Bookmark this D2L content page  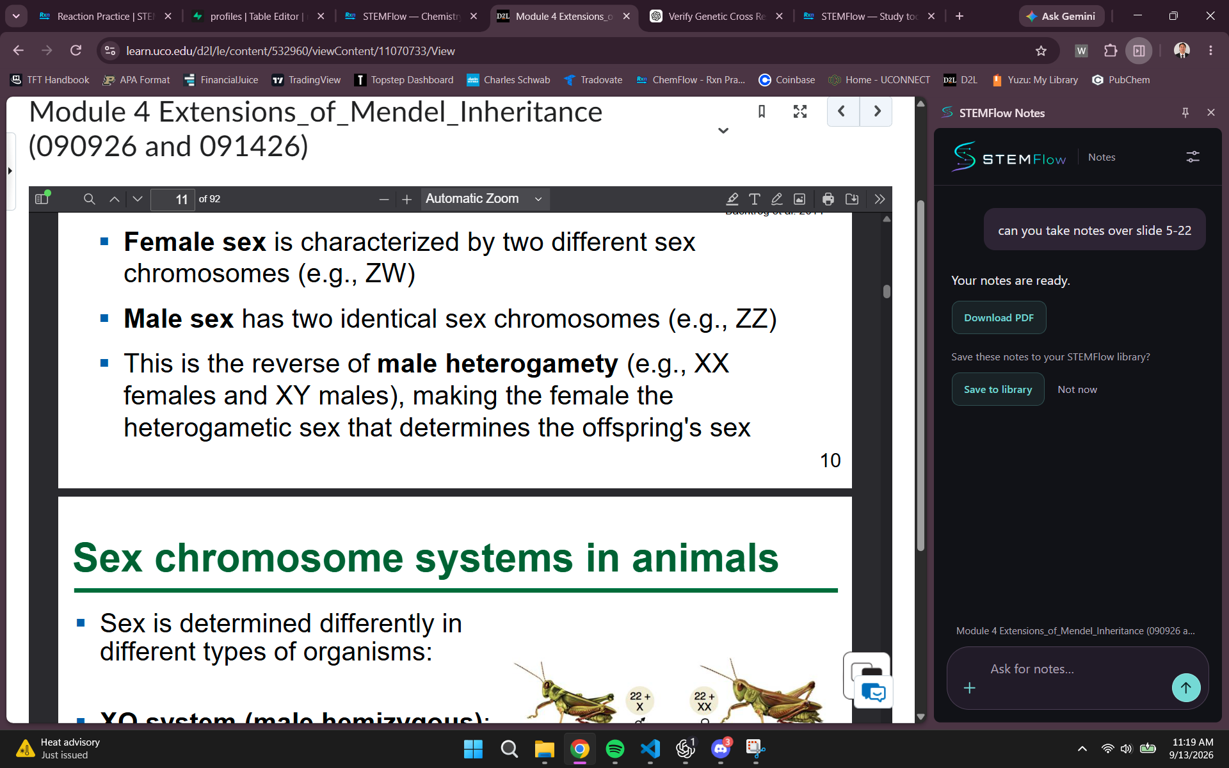click(762, 111)
